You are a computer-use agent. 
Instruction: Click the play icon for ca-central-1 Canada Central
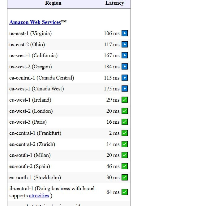point(125,78)
